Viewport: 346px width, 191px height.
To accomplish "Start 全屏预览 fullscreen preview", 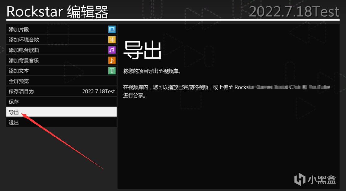I will coord(61,81).
